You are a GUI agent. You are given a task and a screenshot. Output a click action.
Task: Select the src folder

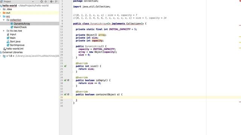pos(8,16)
